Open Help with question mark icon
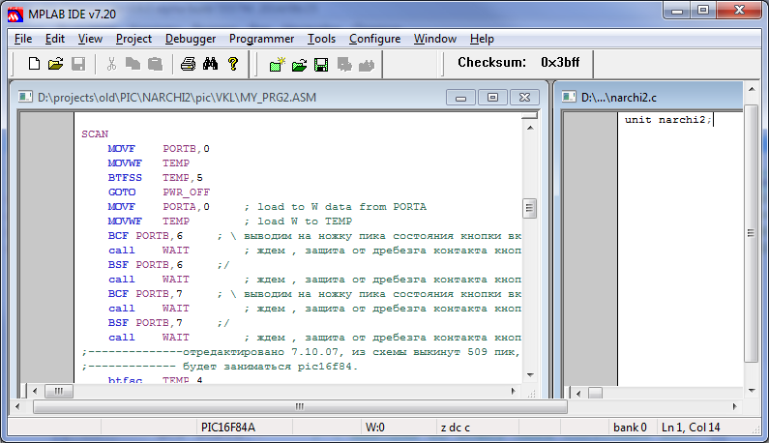The image size is (769, 443). pos(233,64)
